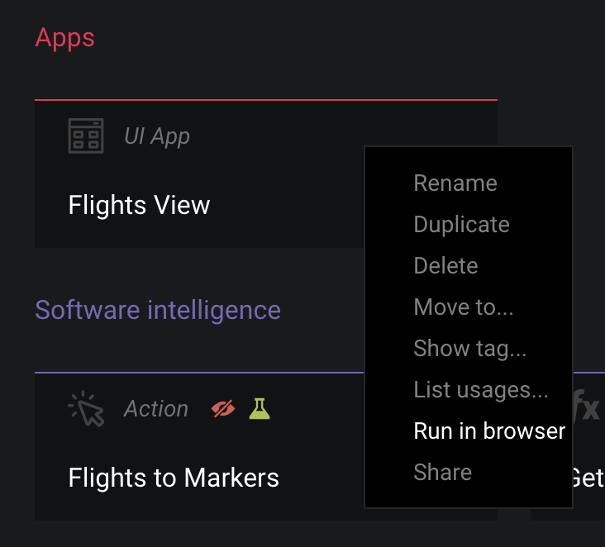
Task: Open the Flights View app card
Action: [139, 205]
